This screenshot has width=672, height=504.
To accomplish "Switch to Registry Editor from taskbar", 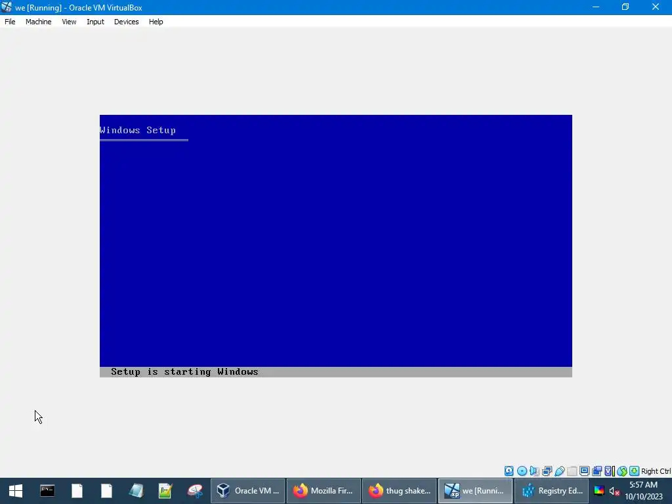I will [551, 491].
